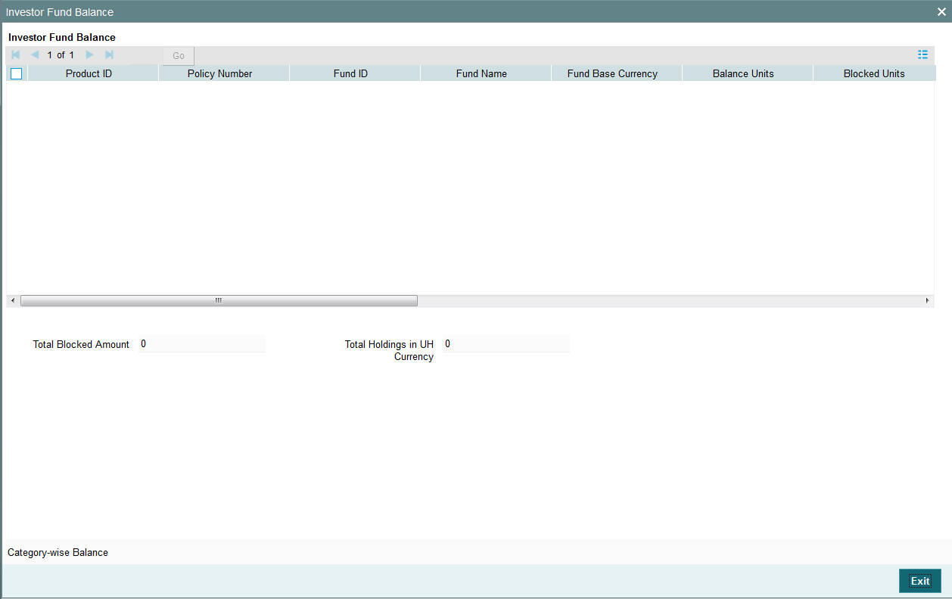Click the Investor Fund Balance section heading
Viewport: 952px width, 599px height.
point(62,37)
